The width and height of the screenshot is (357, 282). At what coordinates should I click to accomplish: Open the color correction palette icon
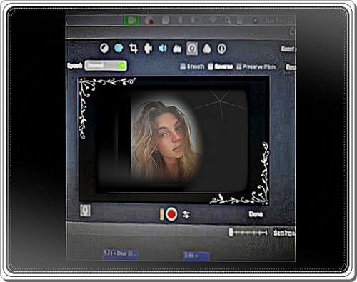119,48
